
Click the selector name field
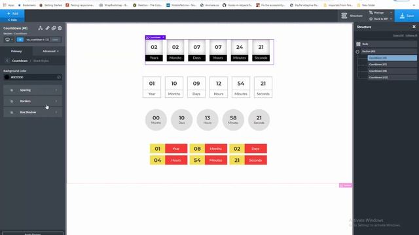37,39
